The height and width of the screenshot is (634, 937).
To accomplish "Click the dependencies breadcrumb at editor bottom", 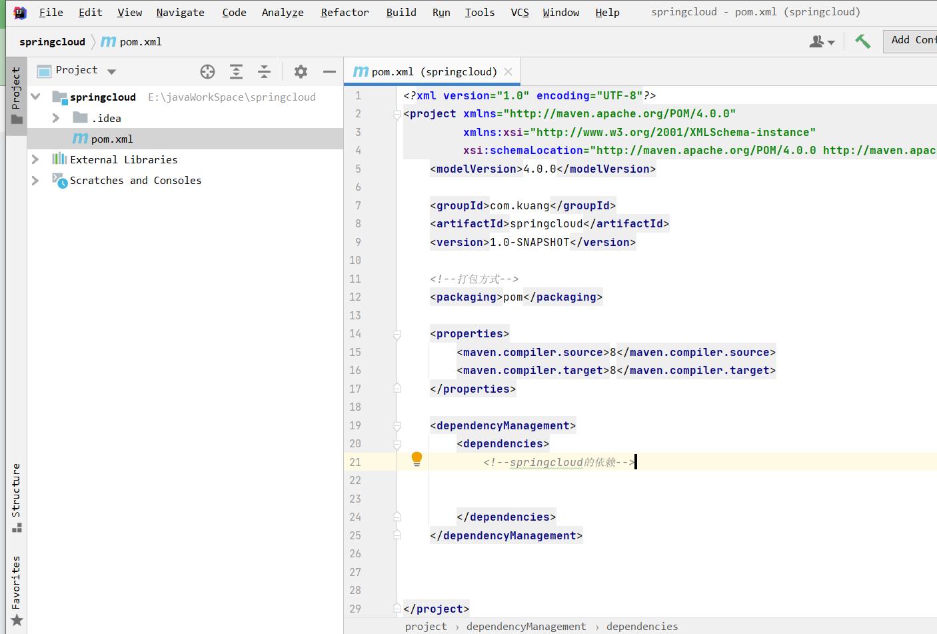I will (x=642, y=626).
